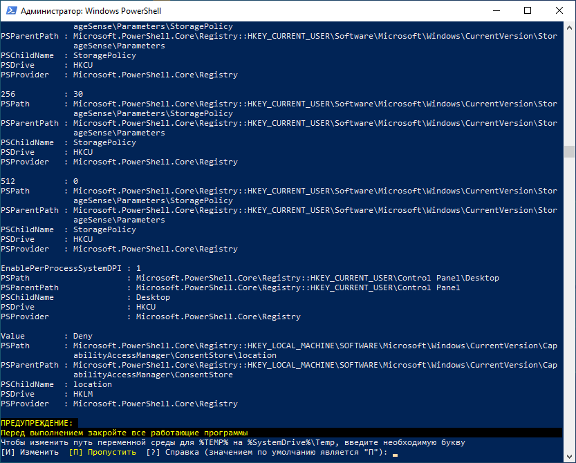Click the input cursor after the prompt colon
Screen dimensions: 576x463
coord(395,453)
